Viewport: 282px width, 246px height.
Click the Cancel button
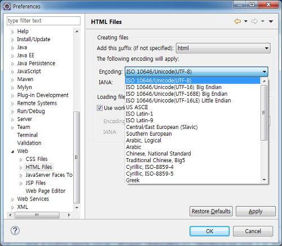point(253,231)
